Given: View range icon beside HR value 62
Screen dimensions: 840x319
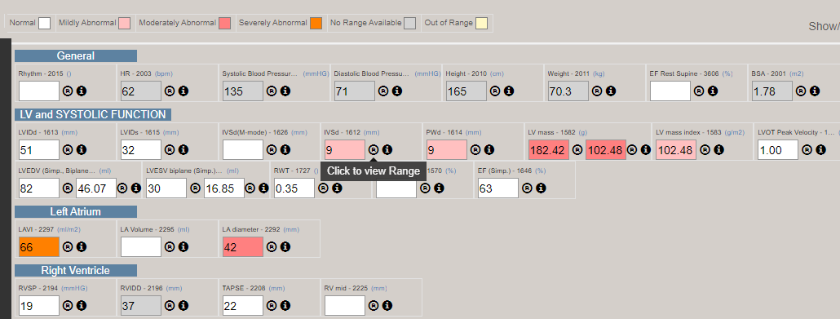Looking at the screenshot, I should (170, 91).
